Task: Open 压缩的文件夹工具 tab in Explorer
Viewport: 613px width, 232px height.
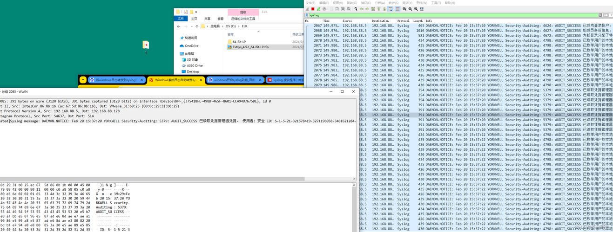Action: (x=243, y=19)
